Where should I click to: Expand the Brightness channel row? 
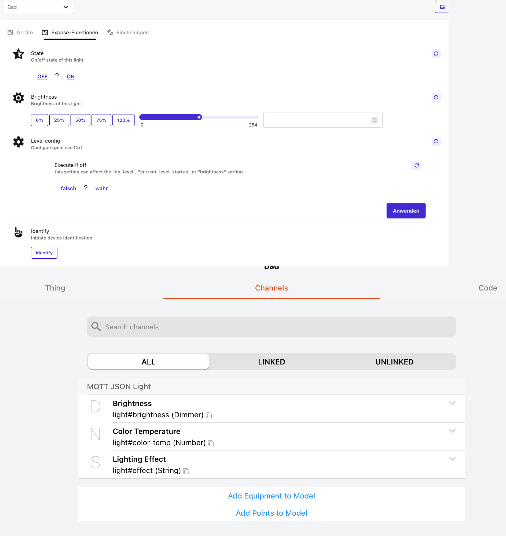[452, 403]
